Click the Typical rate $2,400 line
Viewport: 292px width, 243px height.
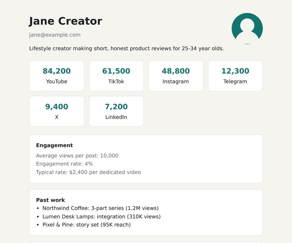pyautogui.click(x=88, y=172)
